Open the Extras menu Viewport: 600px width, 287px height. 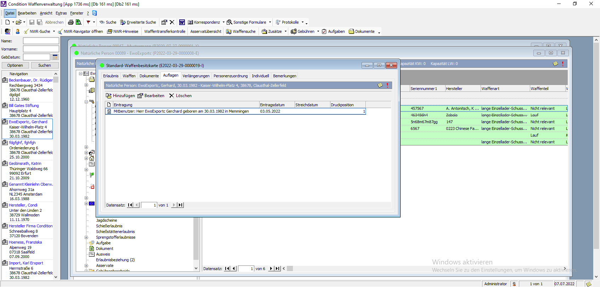tap(61, 13)
